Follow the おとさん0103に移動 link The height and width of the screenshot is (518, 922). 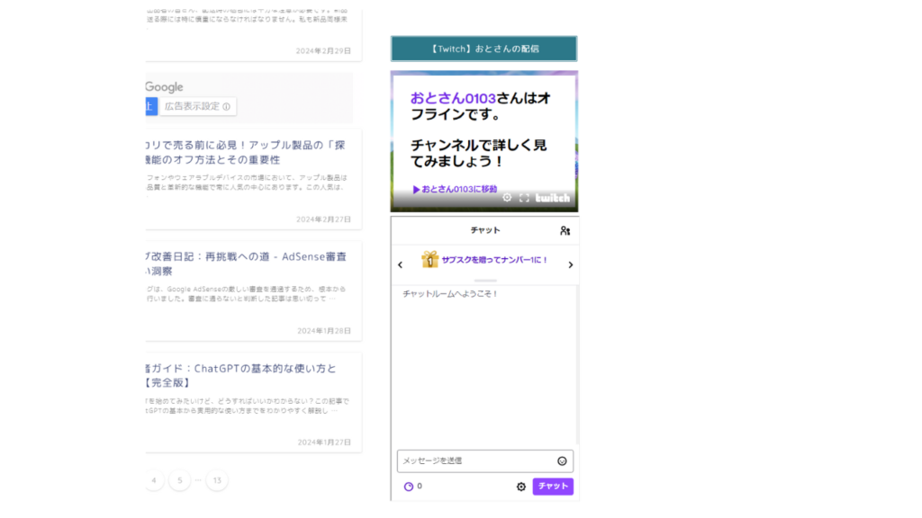click(455, 189)
